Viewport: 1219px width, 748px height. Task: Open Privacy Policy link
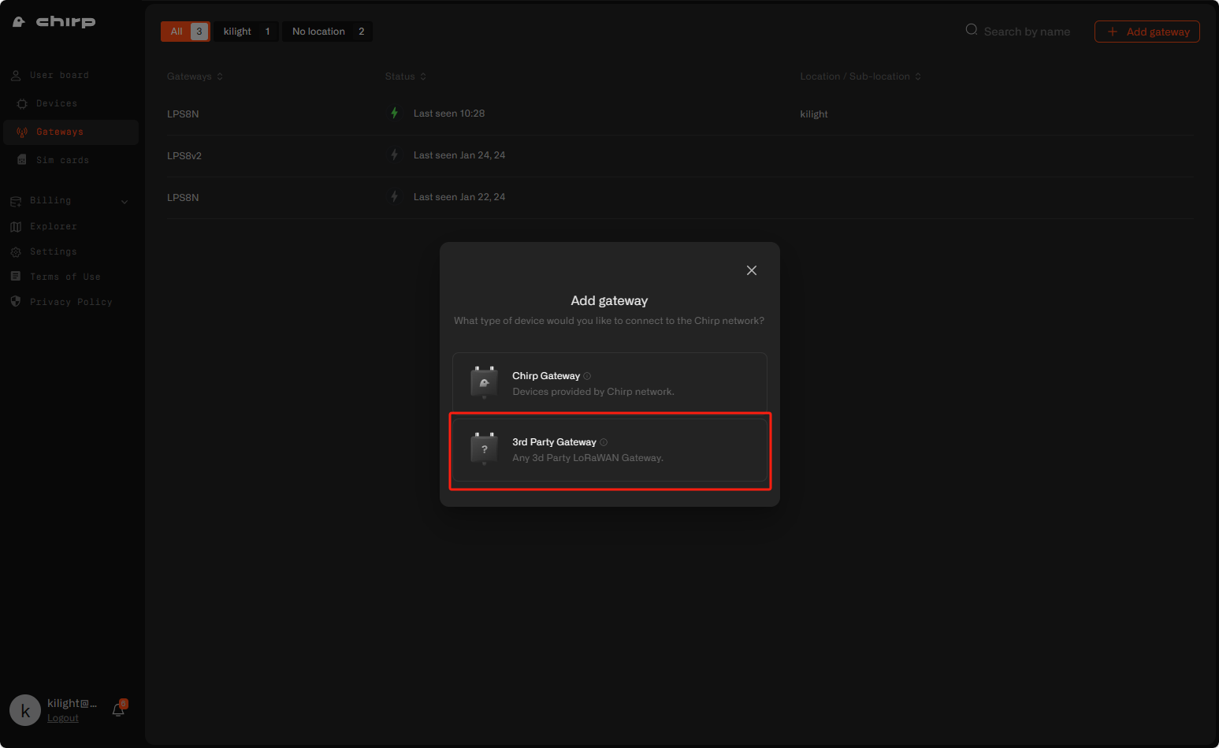71,303
